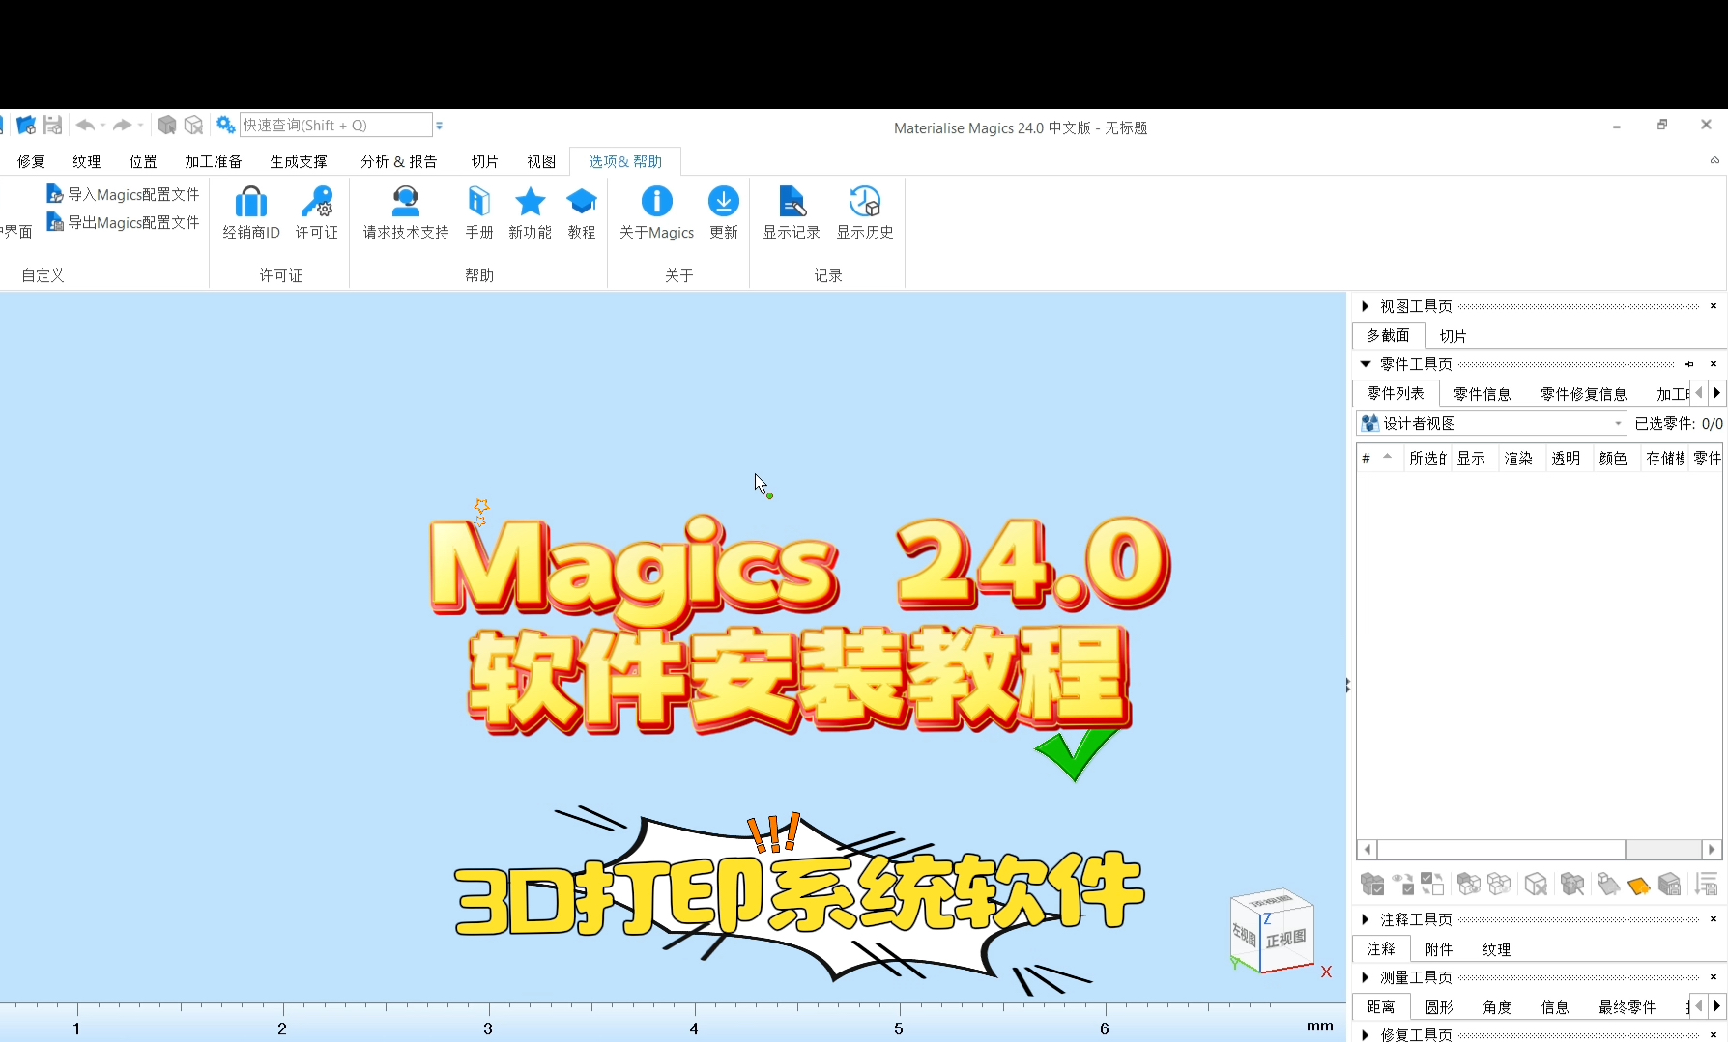Screen dimensions: 1728x1042
Task: Expand 测量工具页 panel
Action: [1365, 977]
